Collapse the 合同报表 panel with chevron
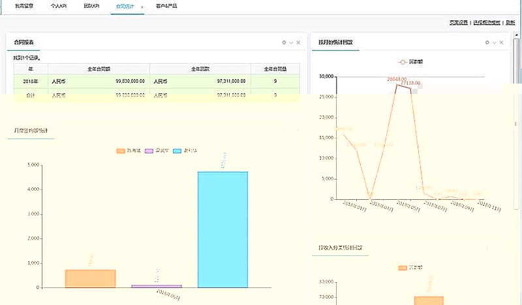This screenshot has height=305, width=522. [x=291, y=42]
